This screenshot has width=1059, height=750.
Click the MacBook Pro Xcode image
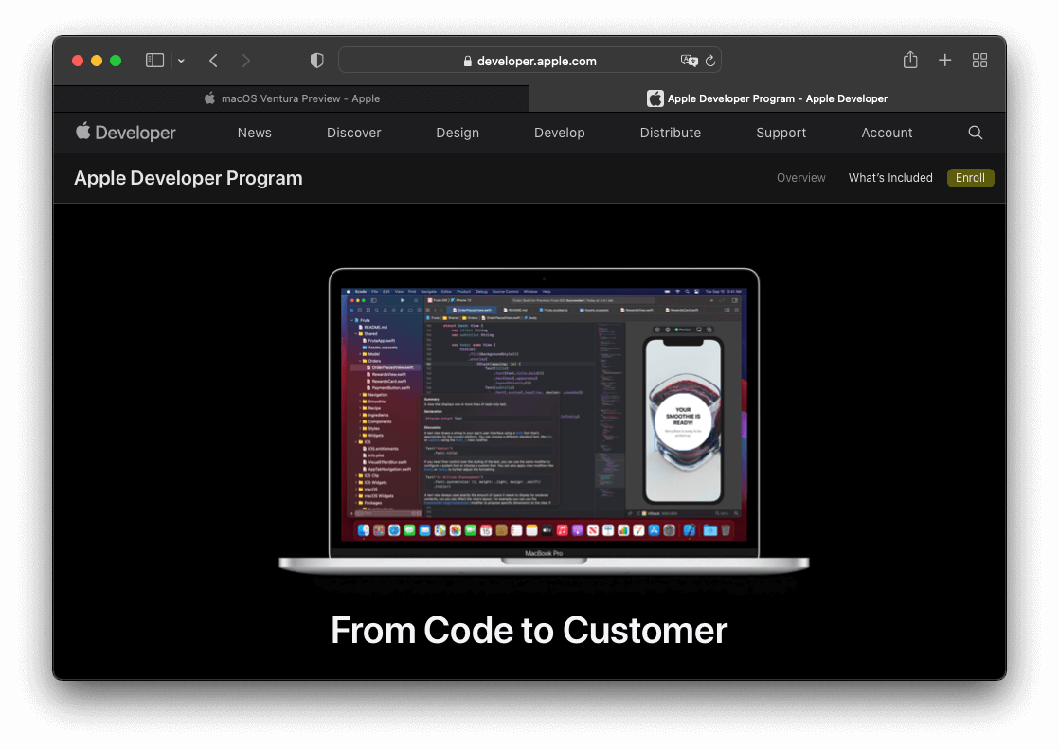[544, 421]
